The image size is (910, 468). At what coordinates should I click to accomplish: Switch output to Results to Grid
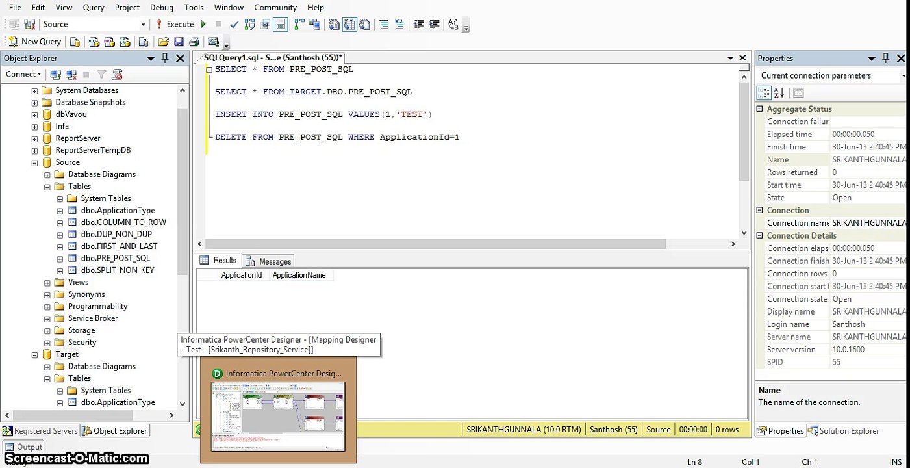click(349, 24)
